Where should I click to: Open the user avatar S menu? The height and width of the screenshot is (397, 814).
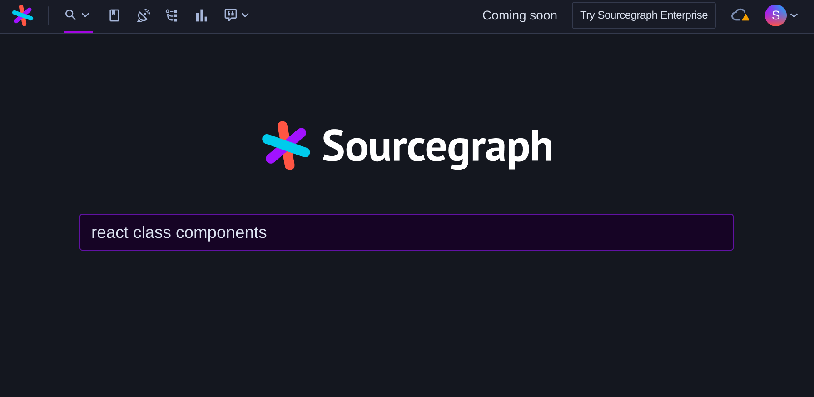pos(776,15)
